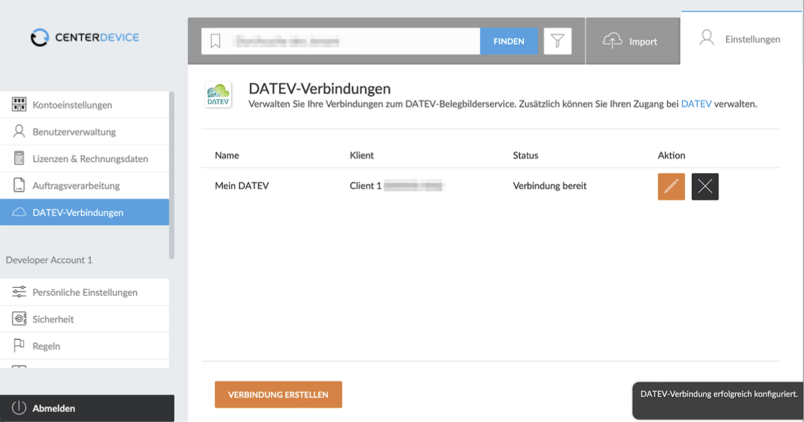
Task: Click the Sicherheit safe icon
Action: pyautogui.click(x=19, y=319)
